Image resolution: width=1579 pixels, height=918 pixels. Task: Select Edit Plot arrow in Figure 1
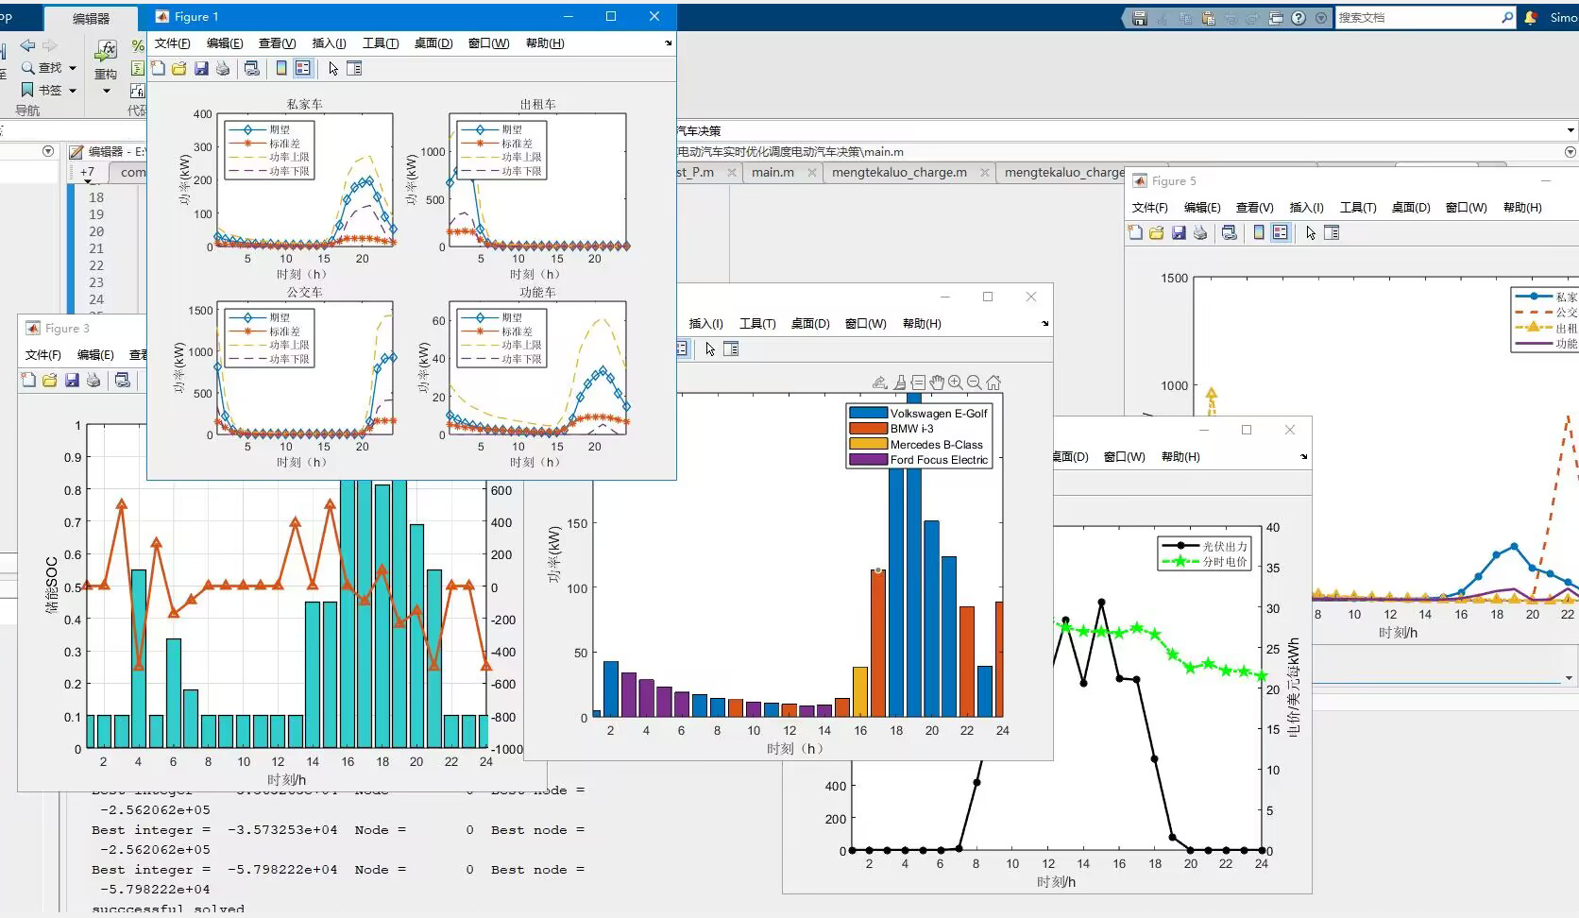click(333, 68)
